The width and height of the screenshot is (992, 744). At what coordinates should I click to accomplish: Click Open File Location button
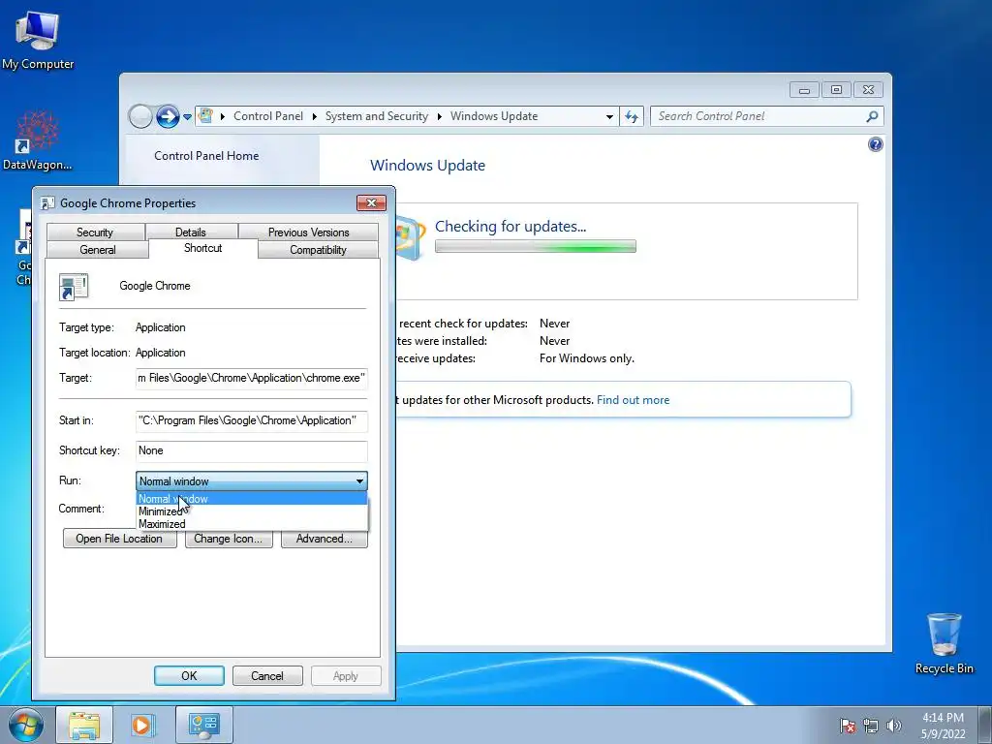(119, 539)
